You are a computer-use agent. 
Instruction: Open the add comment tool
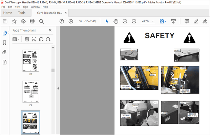(x=187, y=21)
